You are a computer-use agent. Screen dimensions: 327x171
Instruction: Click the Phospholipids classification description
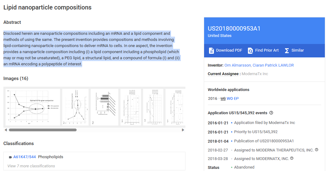click(x=51, y=157)
